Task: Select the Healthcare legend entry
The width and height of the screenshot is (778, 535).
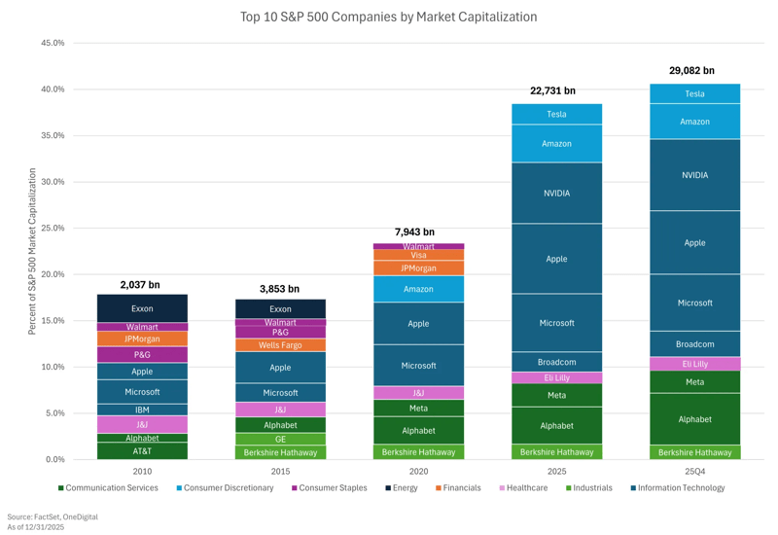Action: coord(526,488)
